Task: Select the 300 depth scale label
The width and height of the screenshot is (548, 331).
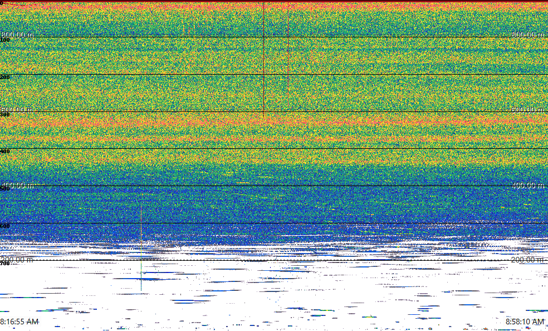Action: [x=5, y=115]
